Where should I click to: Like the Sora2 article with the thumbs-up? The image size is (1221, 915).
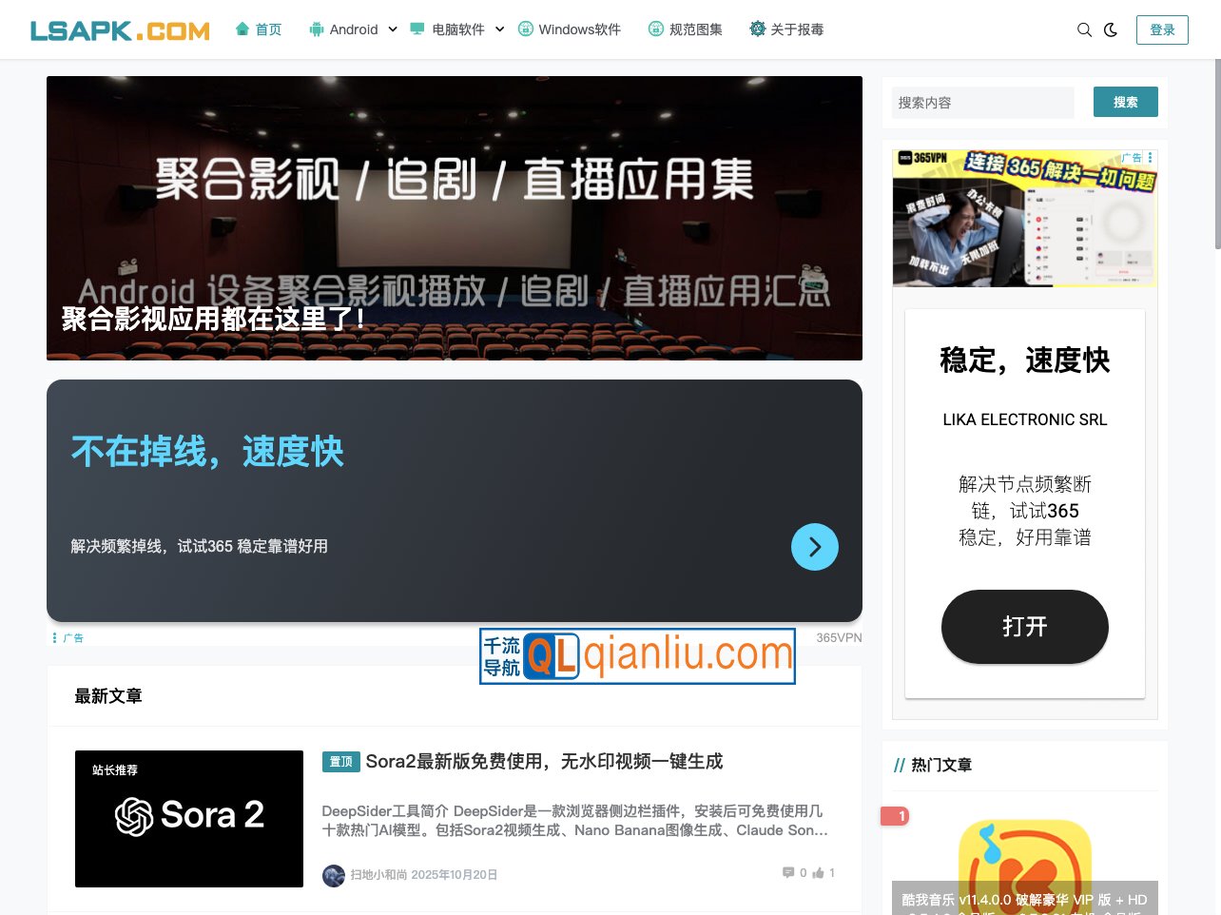819,872
